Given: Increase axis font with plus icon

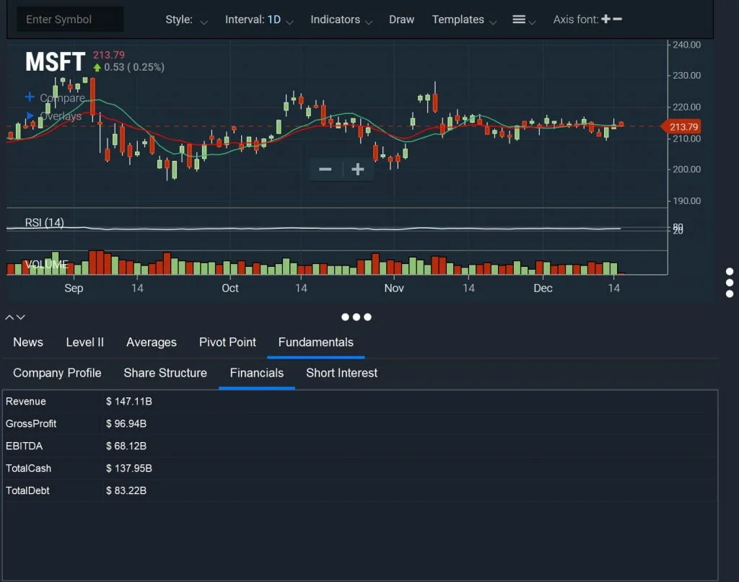Looking at the screenshot, I should pyautogui.click(x=606, y=19).
